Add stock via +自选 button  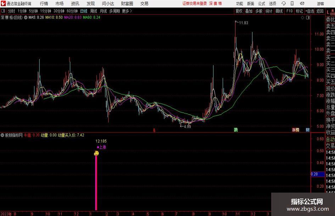[309, 11]
